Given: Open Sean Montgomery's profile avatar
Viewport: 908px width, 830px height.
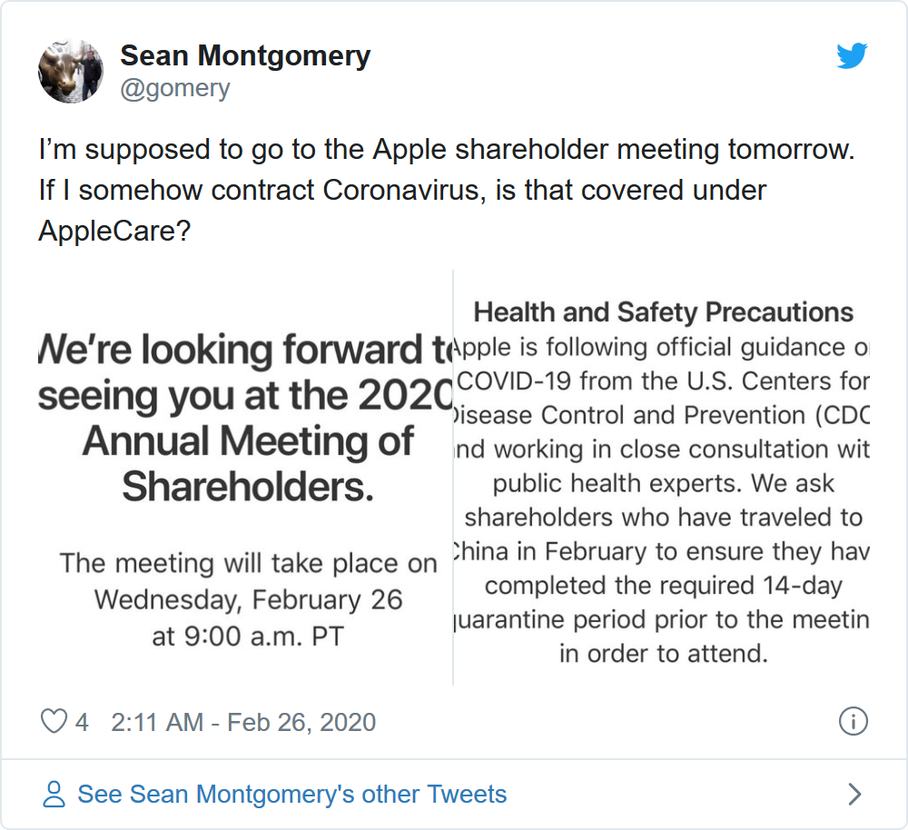Looking at the screenshot, I should pyautogui.click(x=71, y=71).
